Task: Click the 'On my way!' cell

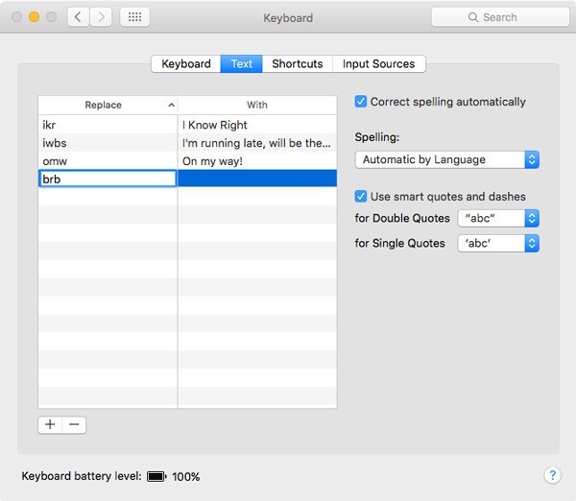Action: pyautogui.click(x=257, y=161)
